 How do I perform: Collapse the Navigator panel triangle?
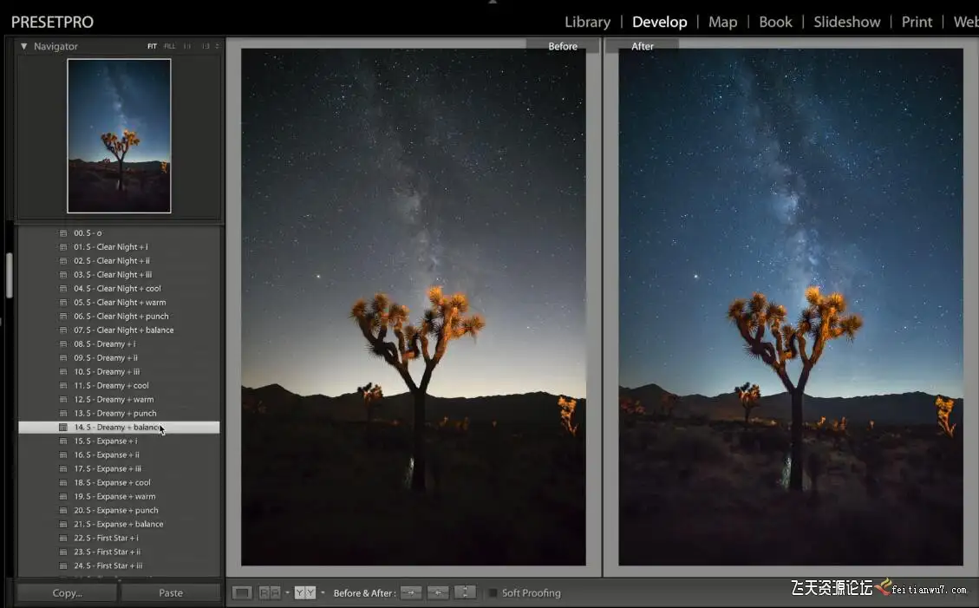pos(23,46)
